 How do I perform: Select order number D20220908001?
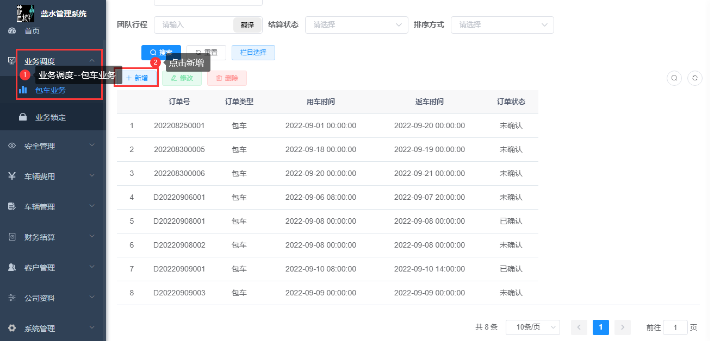tap(179, 222)
